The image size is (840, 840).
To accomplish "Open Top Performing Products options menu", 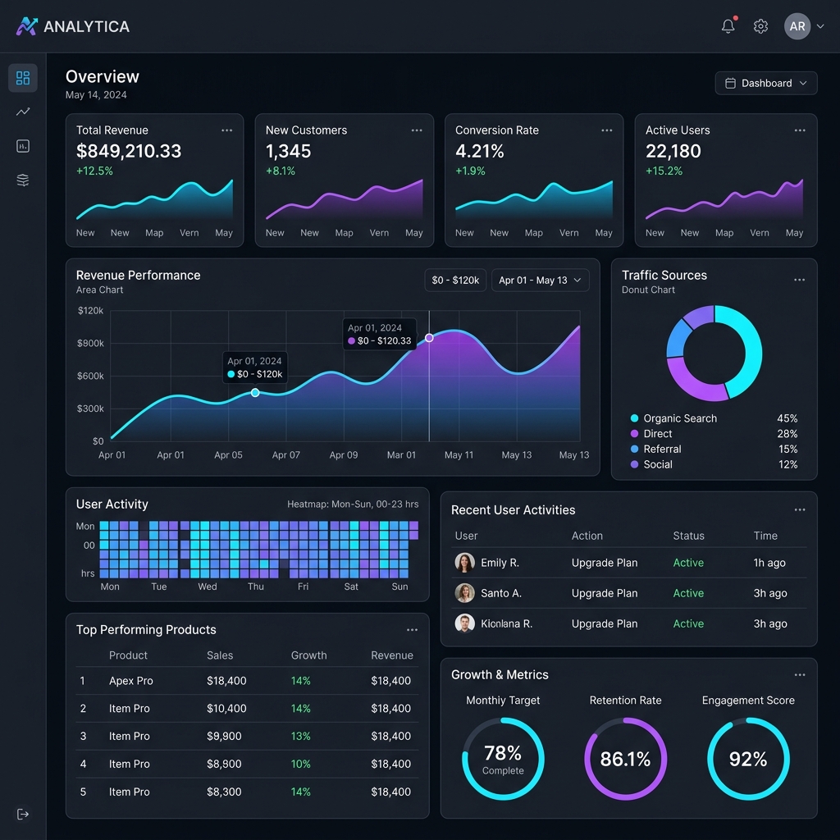I will (412, 629).
